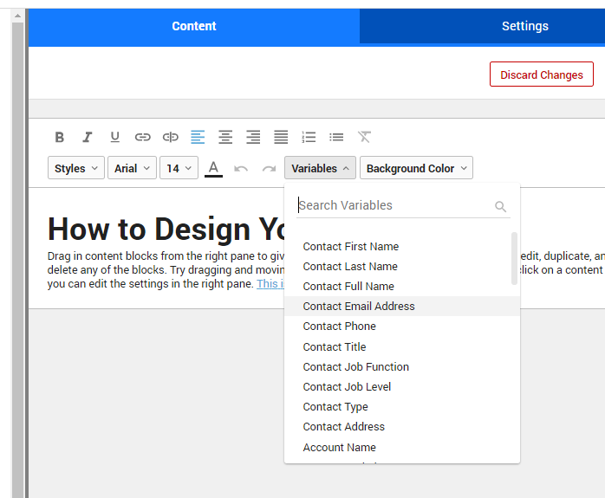This screenshot has width=605, height=498.
Task: Open the Arial font dropdown
Action: point(132,168)
